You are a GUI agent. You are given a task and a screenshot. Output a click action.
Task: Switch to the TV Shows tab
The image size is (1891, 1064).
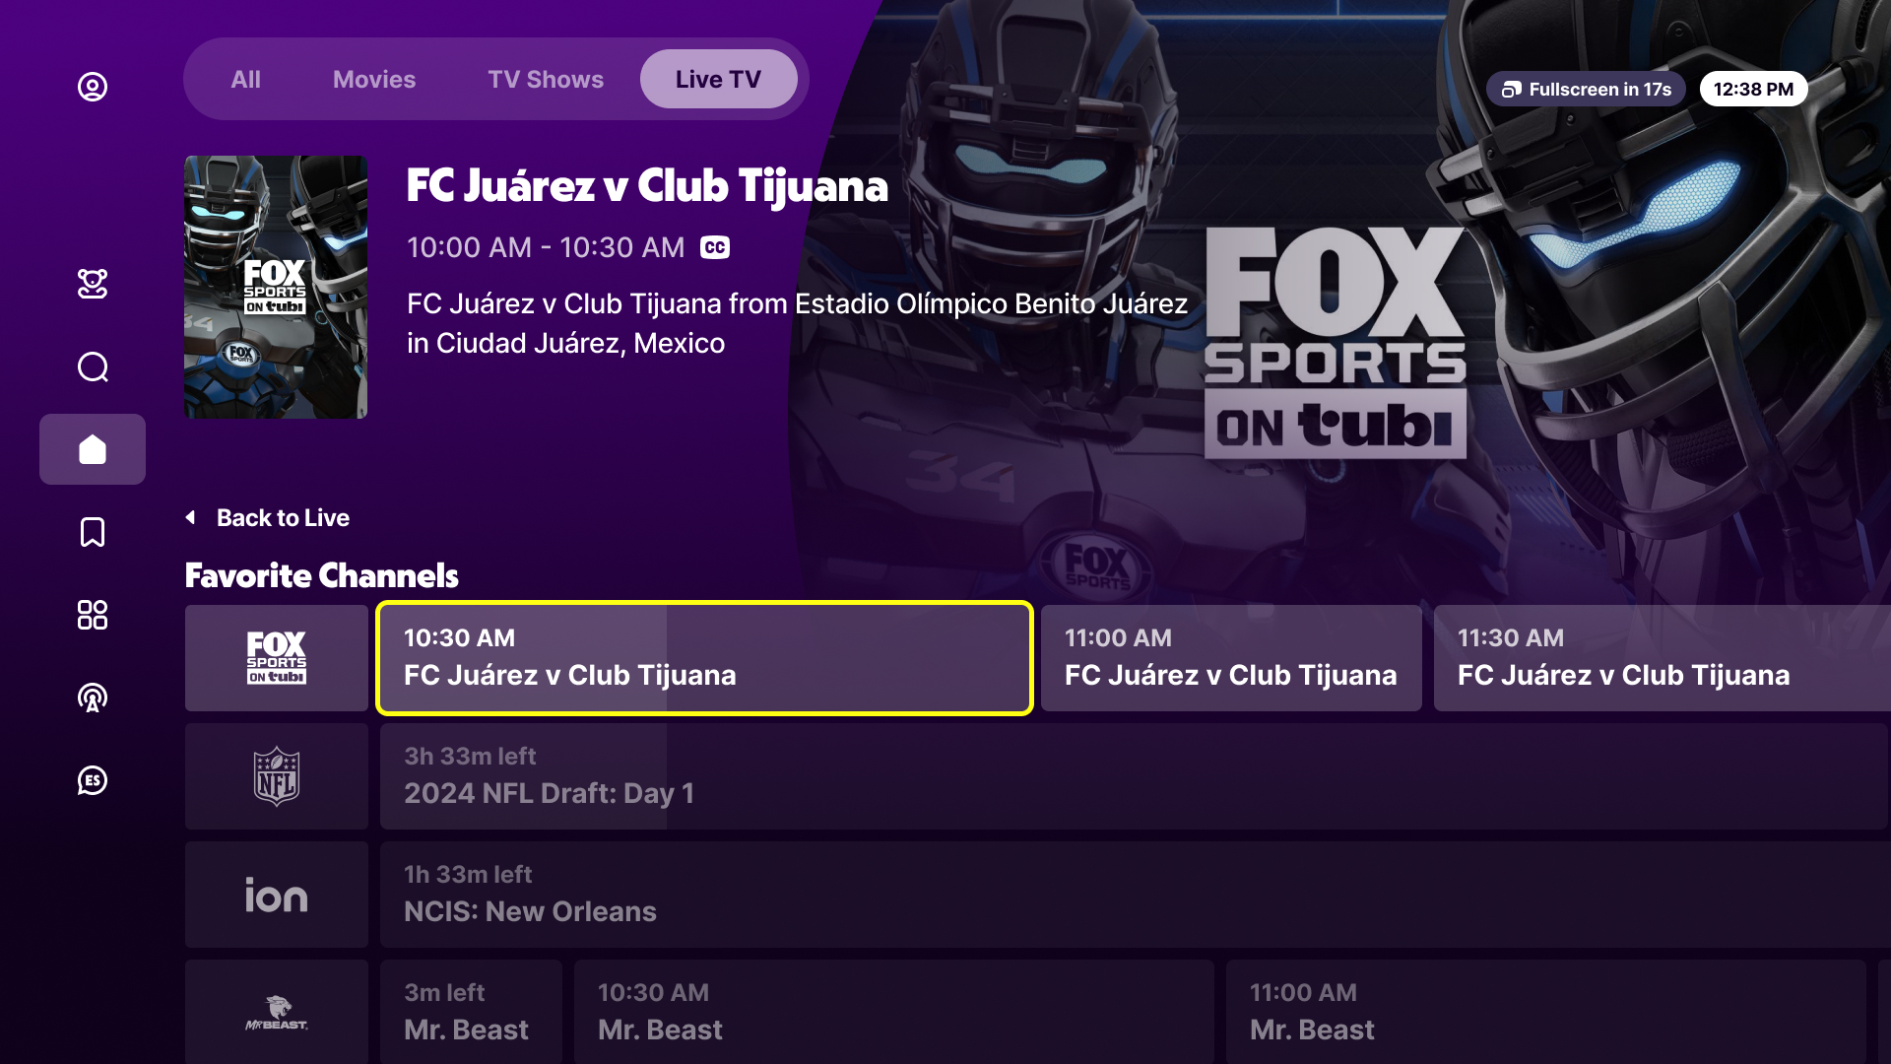point(546,80)
